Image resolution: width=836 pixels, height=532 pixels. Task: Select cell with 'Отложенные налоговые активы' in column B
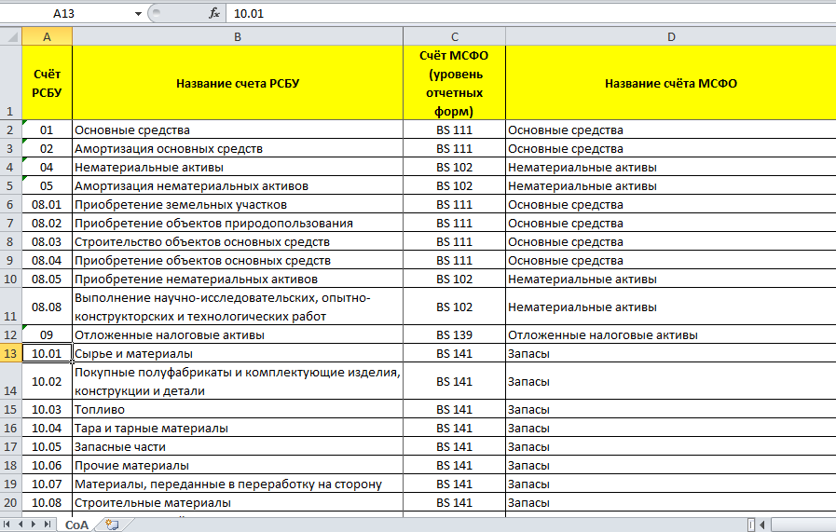click(237, 334)
